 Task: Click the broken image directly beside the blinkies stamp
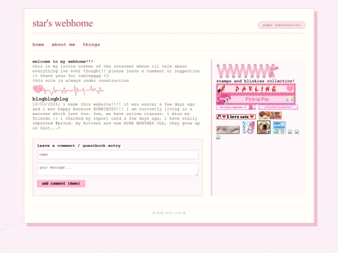click(290, 132)
